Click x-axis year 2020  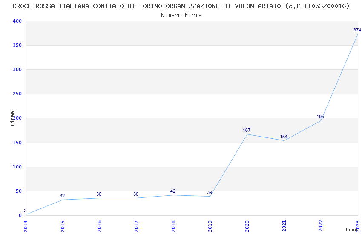tap(247, 226)
